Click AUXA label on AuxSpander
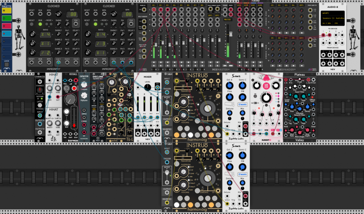 239,5
